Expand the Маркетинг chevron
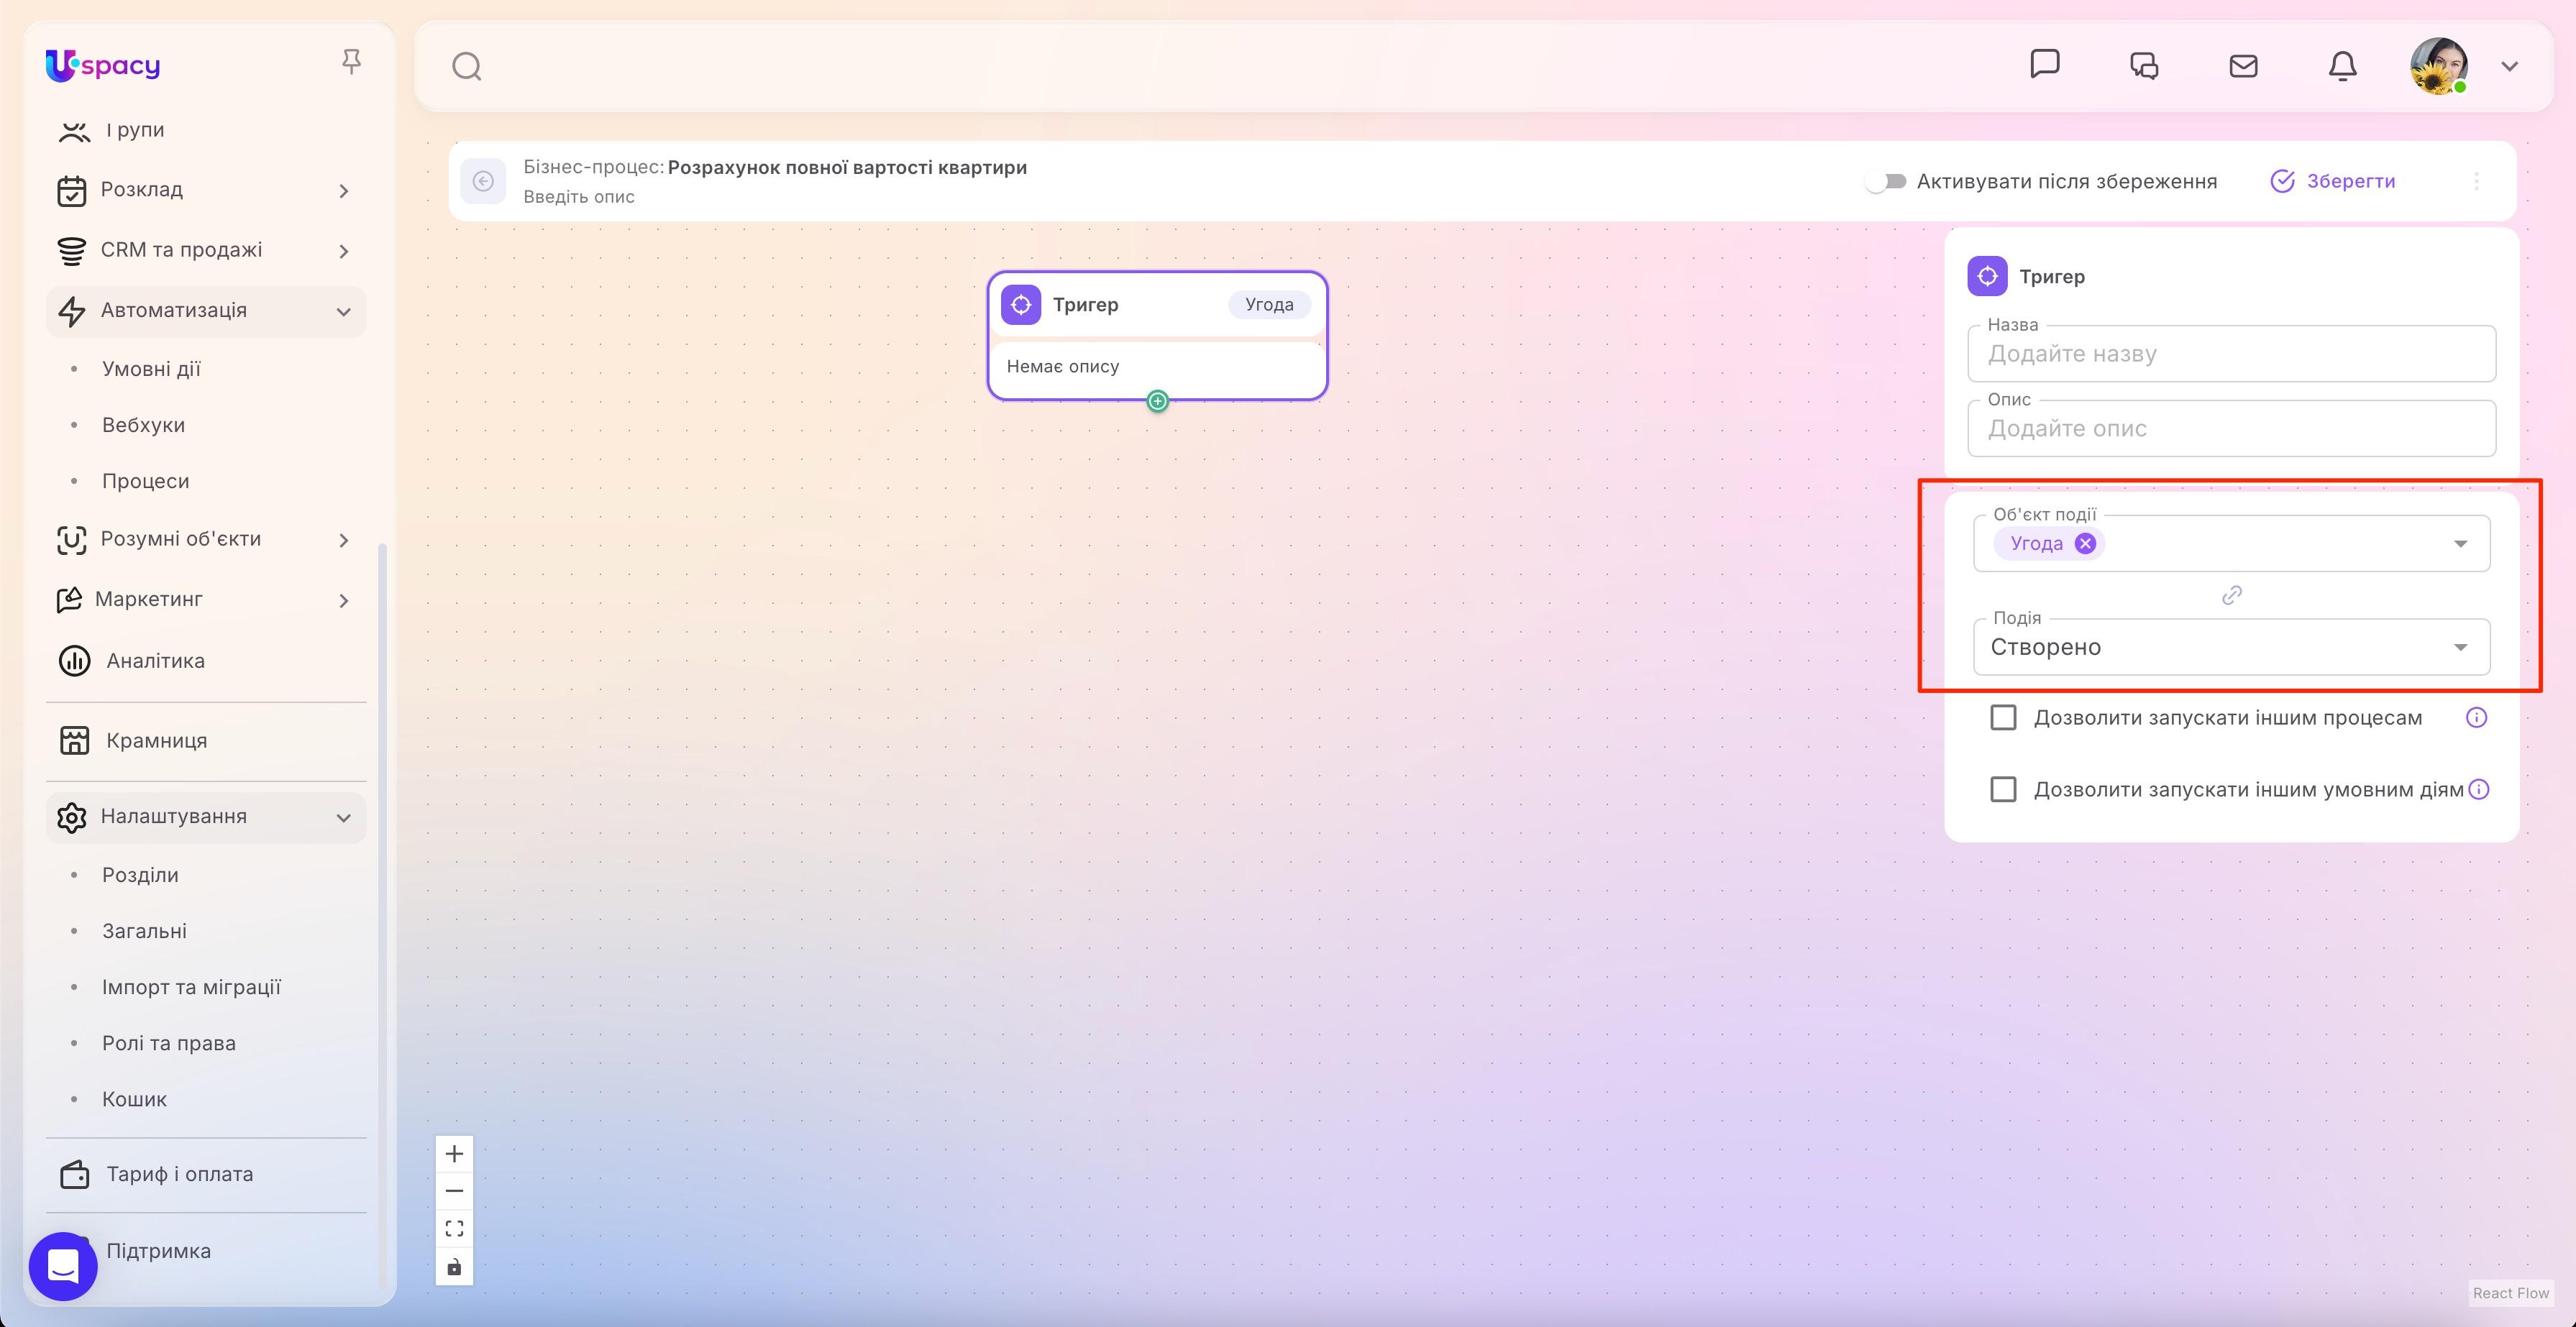The image size is (2576, 1327). (x=343, y=600)
